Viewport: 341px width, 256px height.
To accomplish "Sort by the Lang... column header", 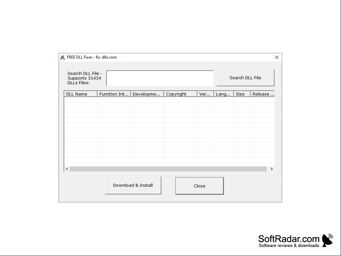I will [x=224, y=94].
